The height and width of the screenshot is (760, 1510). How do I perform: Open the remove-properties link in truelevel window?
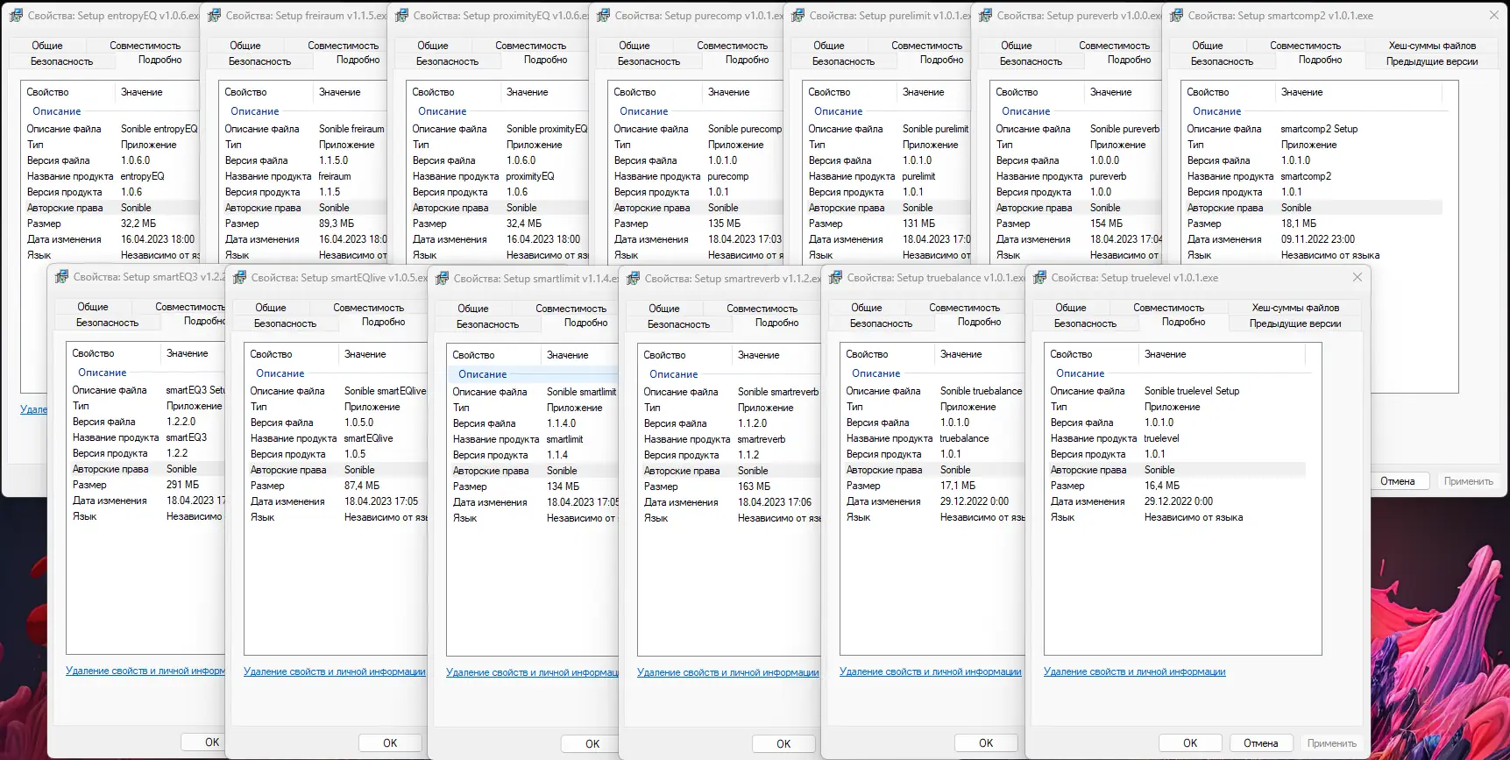(x=1134, y=671)
